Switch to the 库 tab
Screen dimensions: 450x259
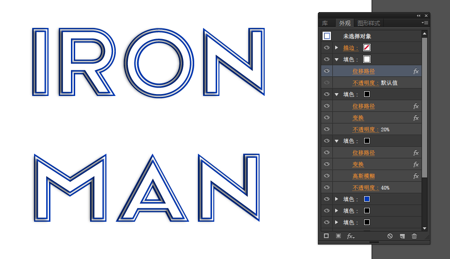pyautogui.click(x=325, y=23)
